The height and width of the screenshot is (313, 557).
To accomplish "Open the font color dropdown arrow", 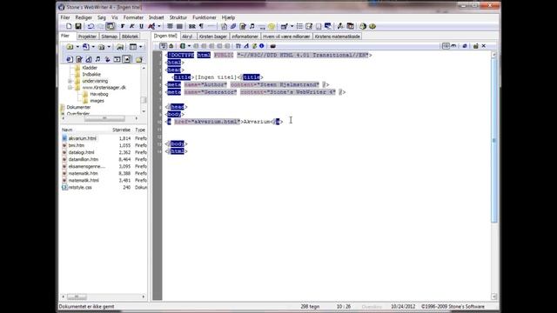I will (159, 26).
